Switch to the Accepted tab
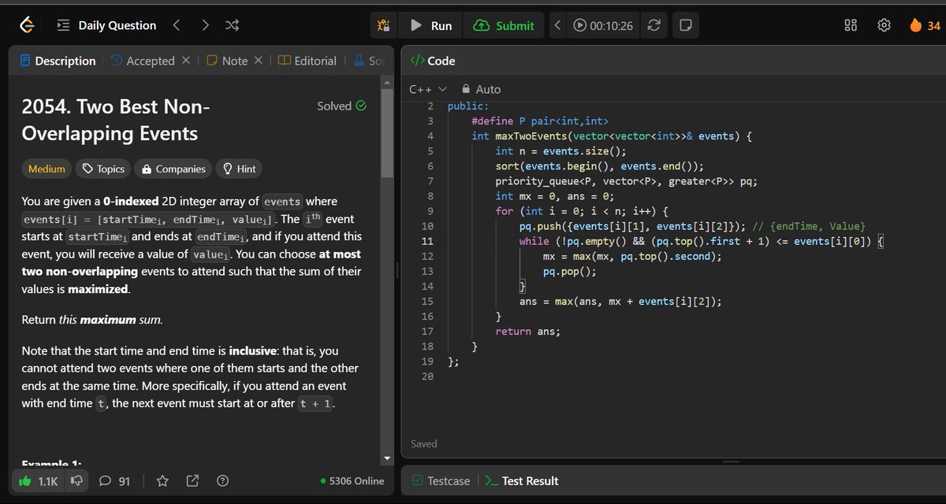Viewport: 946px width, 504px height. [142, 61]
